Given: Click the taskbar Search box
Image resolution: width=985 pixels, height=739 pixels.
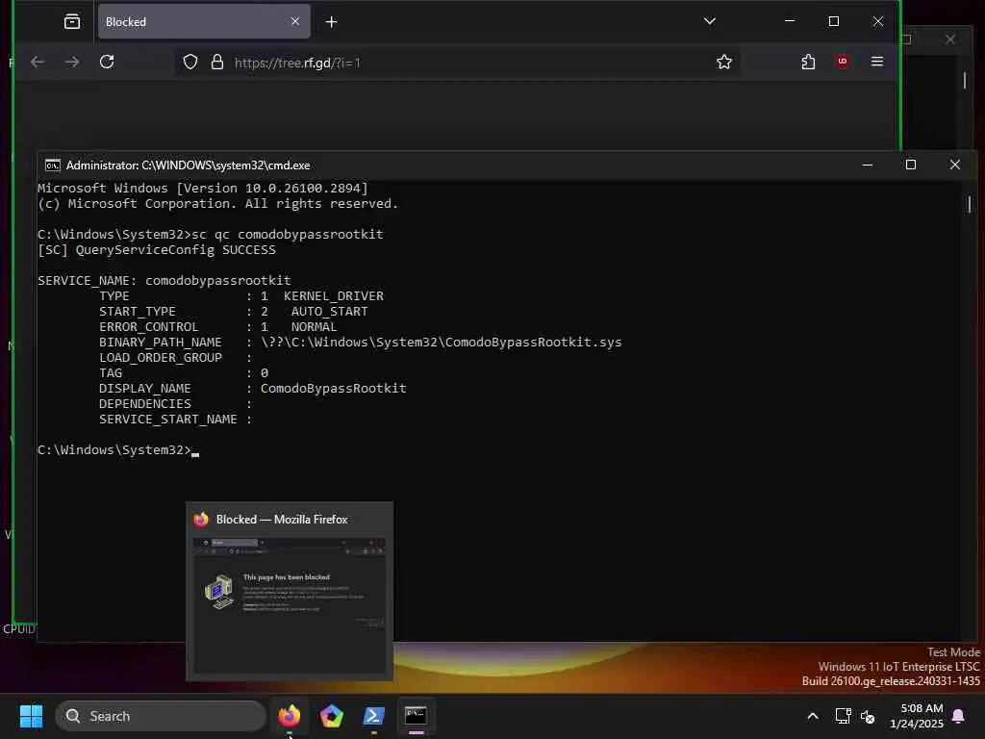Looking at the screenshot, I should click(161, 716).
